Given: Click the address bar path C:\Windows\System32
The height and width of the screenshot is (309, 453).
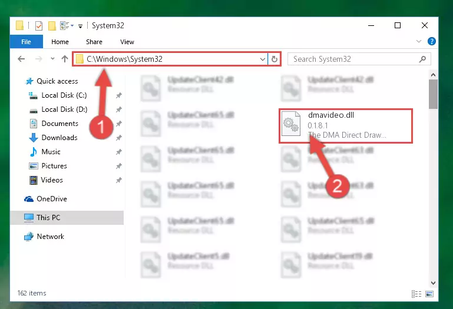Looking at the screenshot, I should coord(124,59).
